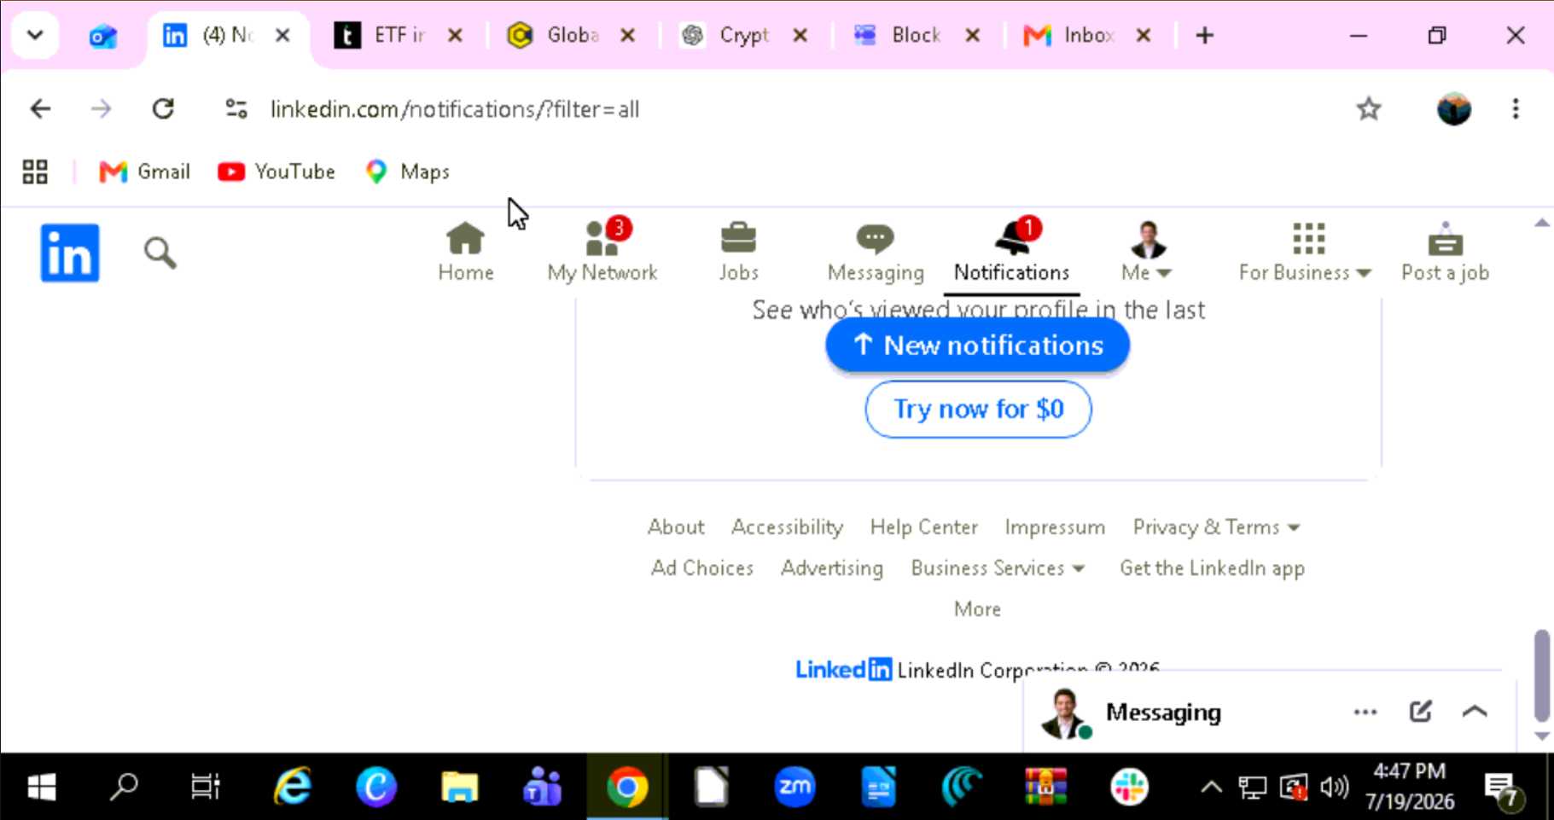Open the Messaging page from navbar
Screen dimensions: 1554x820
point(876,252)
